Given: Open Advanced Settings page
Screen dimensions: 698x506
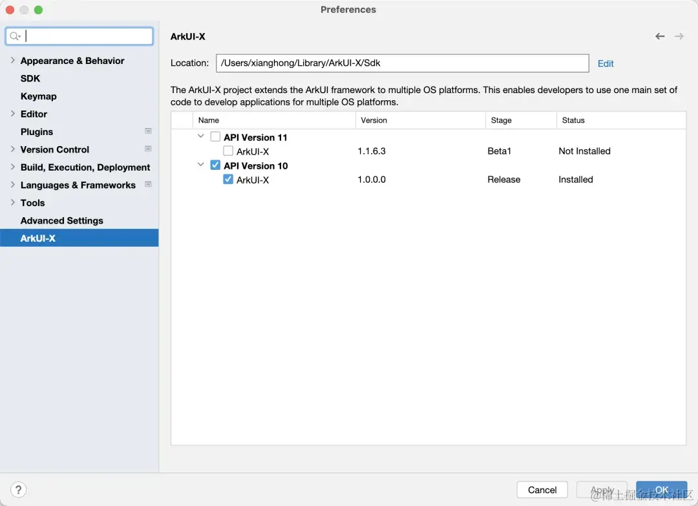Looking at the screenshot, I should tap(62, 221).
